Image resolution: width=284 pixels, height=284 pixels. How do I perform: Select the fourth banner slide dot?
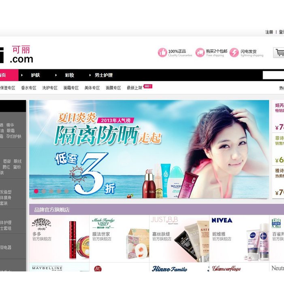tap(59, 191)
